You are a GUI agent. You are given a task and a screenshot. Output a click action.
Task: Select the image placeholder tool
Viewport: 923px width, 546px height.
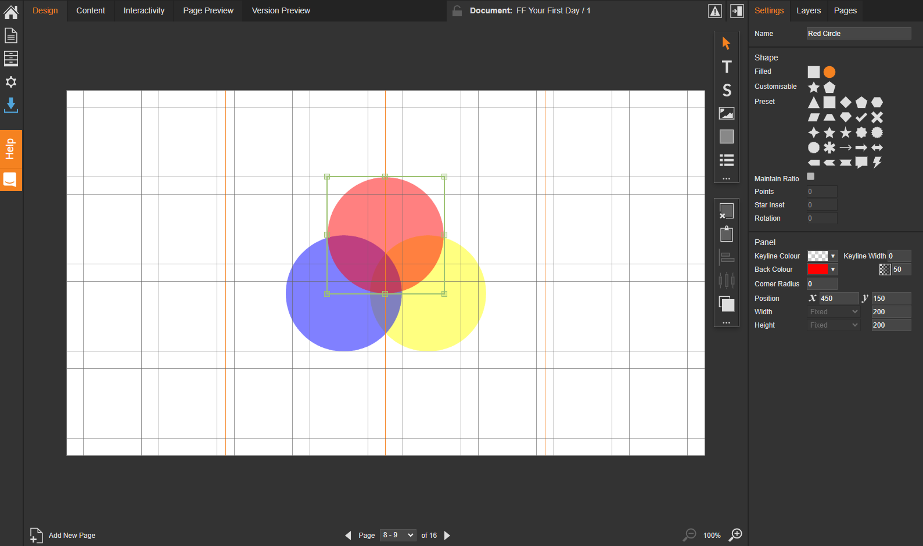726,113
